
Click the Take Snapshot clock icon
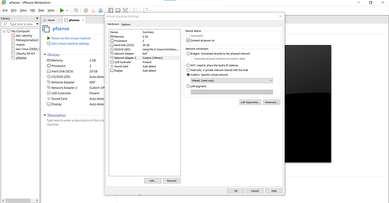[86, 11]
